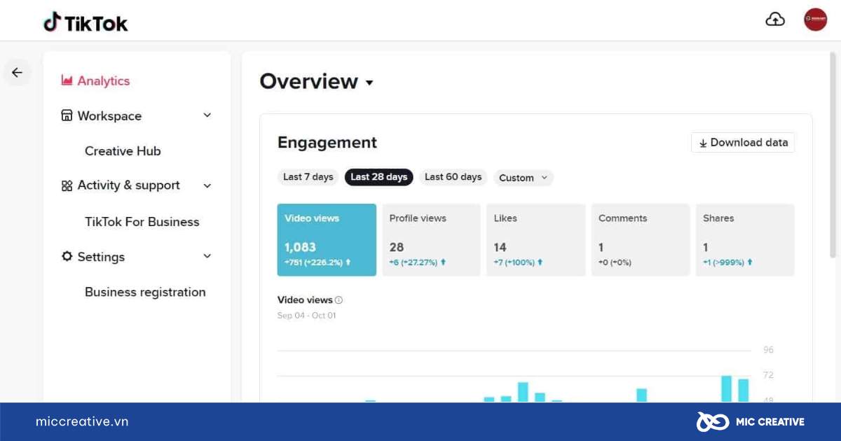
Task: Click the +1 (>999%) shares change text
Action: pyautogui.click(x=724, y=262)
